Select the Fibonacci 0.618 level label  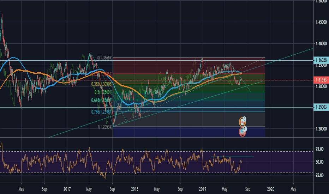point(102,100)
